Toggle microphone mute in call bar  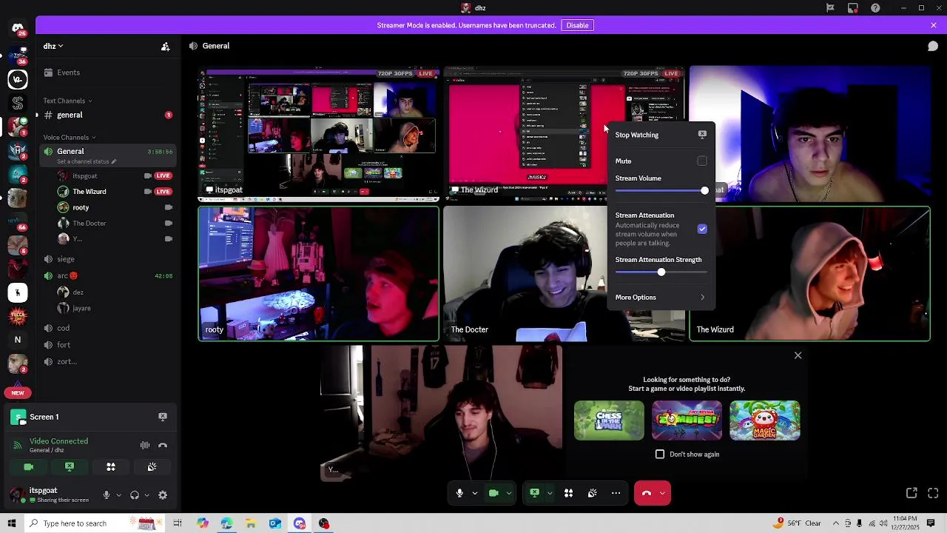459,493
